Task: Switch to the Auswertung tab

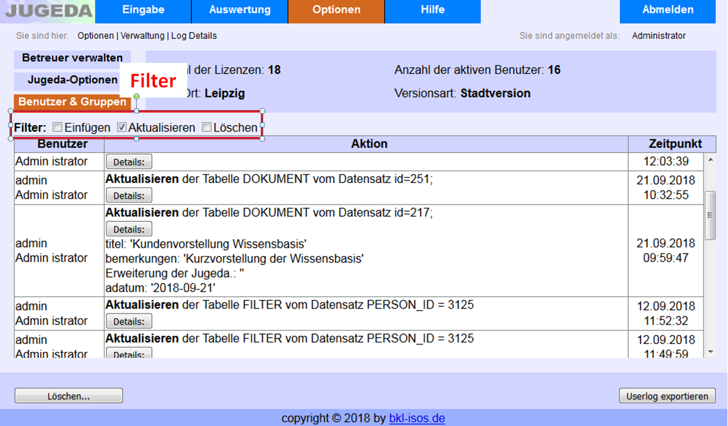Action: (239, 10)
